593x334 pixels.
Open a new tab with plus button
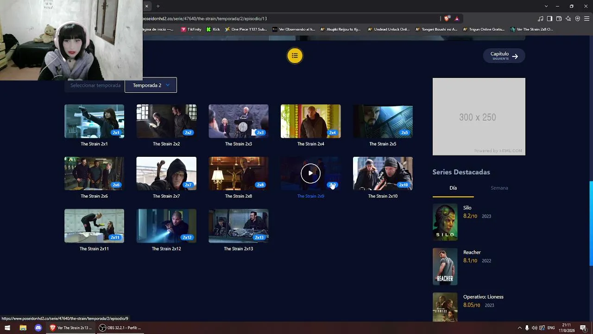[x=158, y=6]
